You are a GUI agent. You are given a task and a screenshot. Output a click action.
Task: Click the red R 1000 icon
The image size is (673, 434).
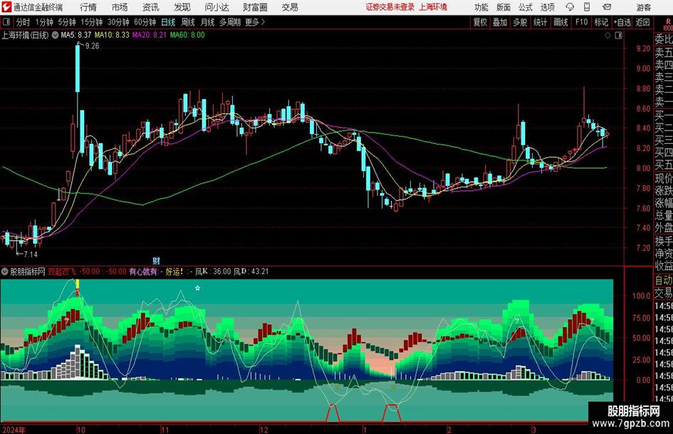pos(667,24)
